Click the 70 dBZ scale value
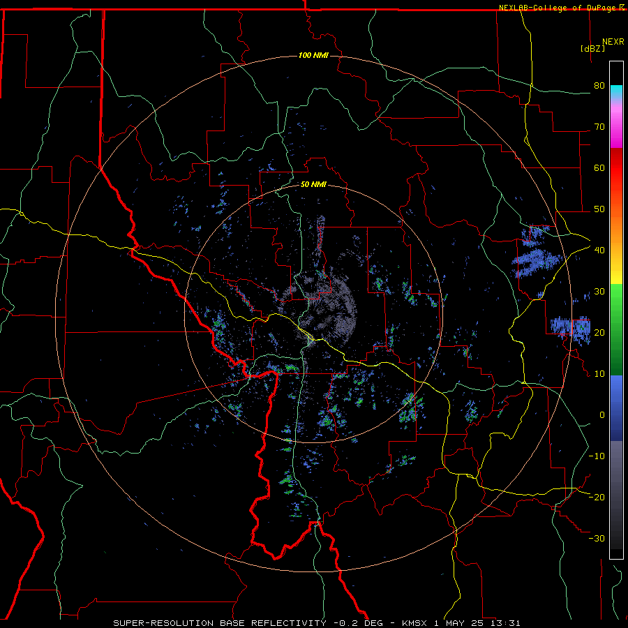This screenshot has height=628, width=628. [599, 127]
